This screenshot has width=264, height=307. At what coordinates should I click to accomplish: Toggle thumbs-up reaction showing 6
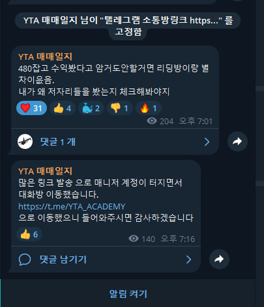coord(29,234)
